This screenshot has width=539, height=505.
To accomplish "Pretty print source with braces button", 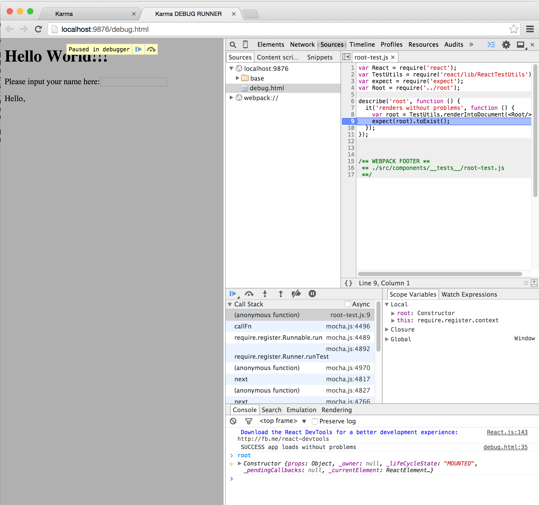I will [x=348, y=283].
